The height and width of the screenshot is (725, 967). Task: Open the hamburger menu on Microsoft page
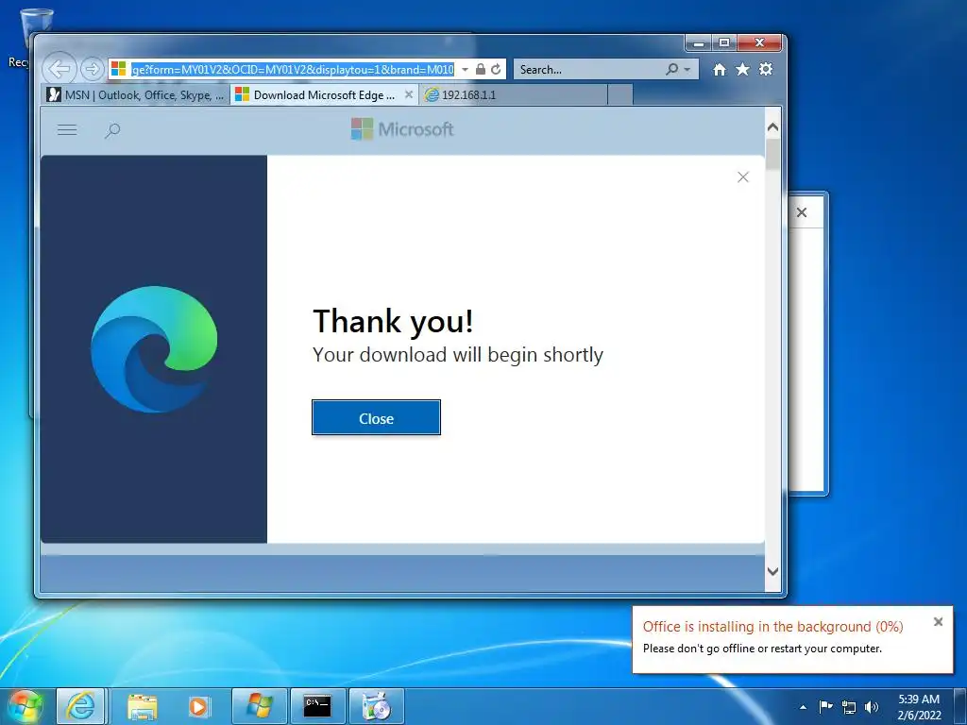[x=67, y=130]
